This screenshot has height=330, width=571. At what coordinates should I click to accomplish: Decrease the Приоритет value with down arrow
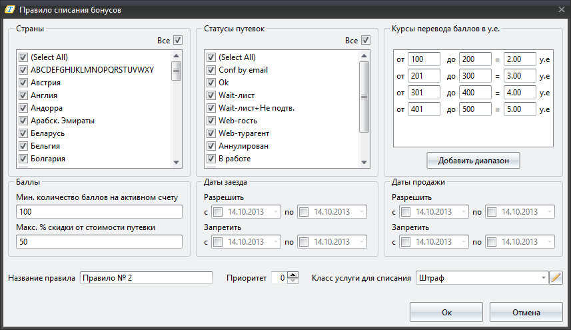pos(292,281)
